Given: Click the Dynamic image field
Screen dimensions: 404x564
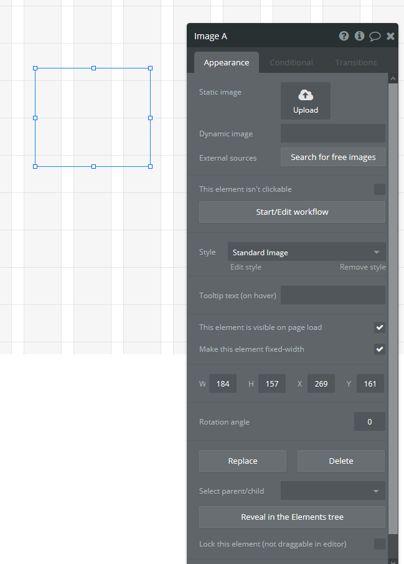Looking at the screenshot, I should click(333, 133).
